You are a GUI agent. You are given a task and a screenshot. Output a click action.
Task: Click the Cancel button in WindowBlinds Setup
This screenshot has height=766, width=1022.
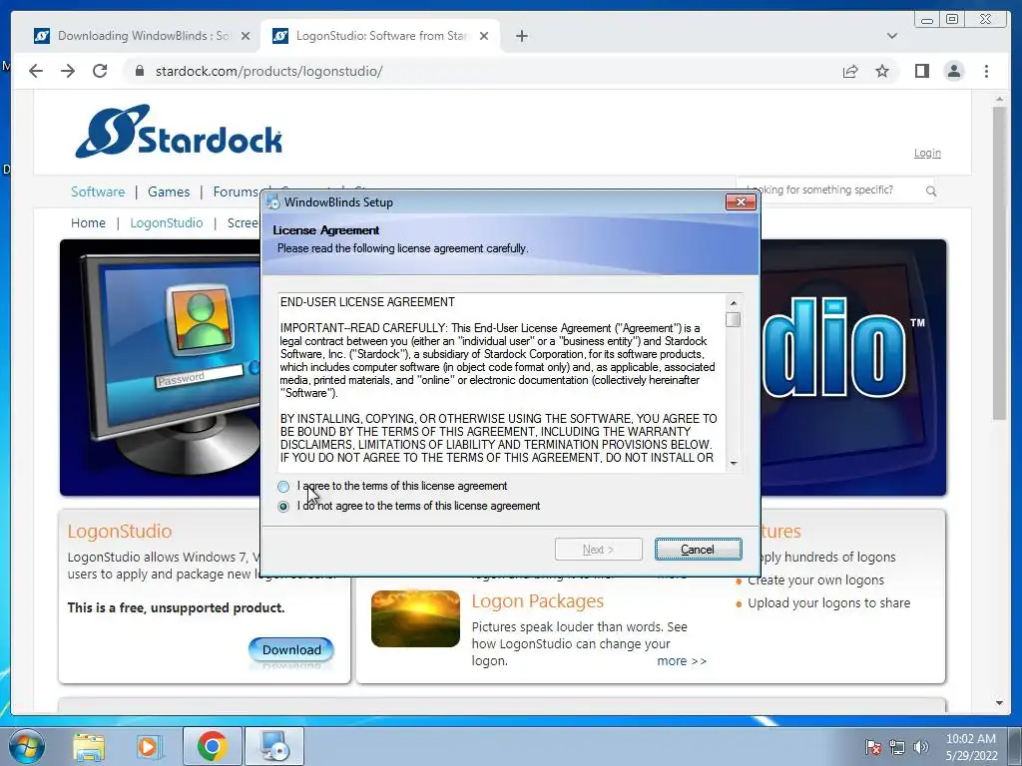click(698, 550)
